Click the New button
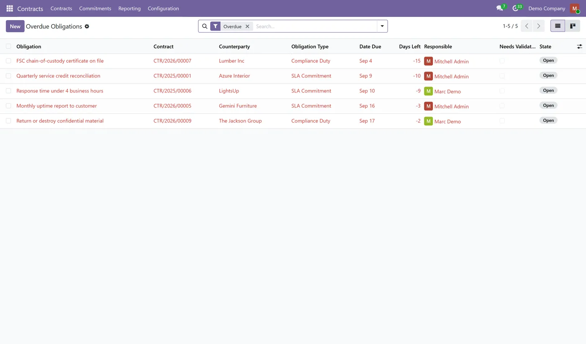 click(x=15, y=26)
